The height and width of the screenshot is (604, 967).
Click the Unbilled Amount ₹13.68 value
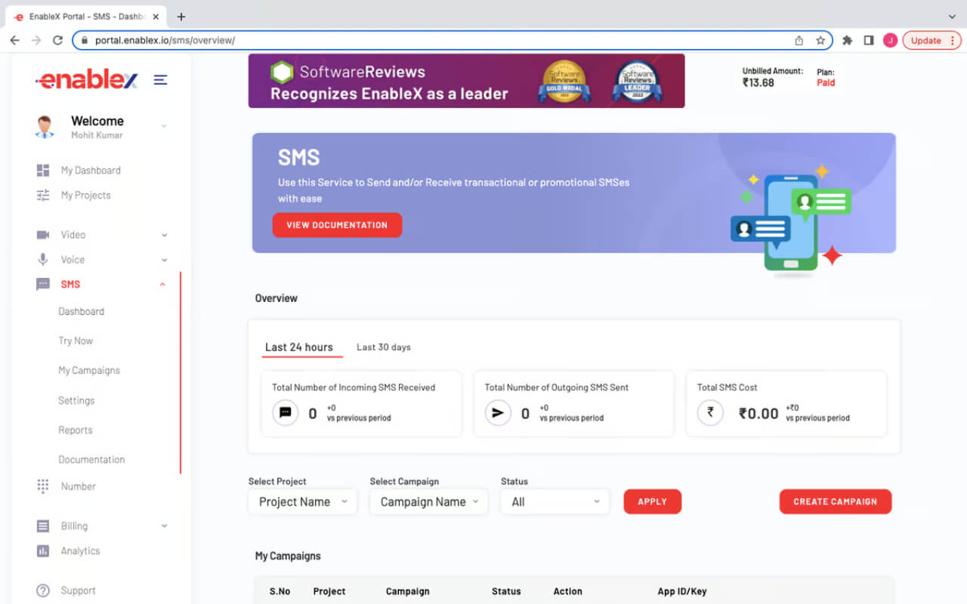click(758, 83)
